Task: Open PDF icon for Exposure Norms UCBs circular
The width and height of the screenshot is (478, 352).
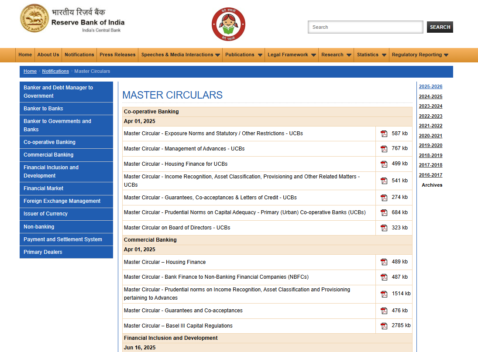Action: click(384, 134)
